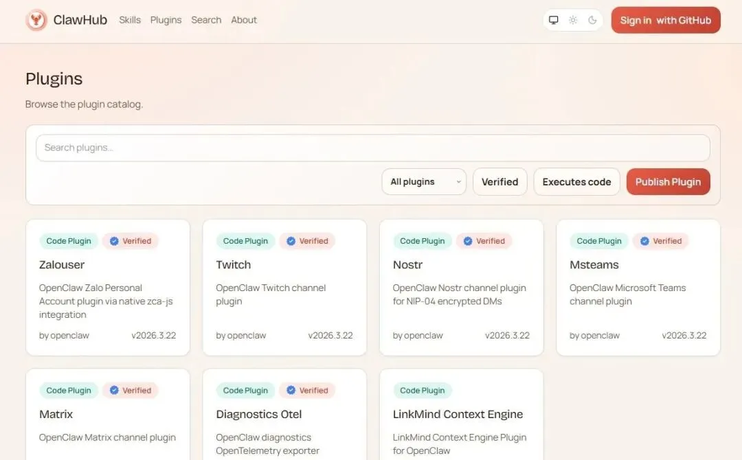Open the Twitch plugin title
This screenshot has height=460, width=742.
pos(234,265)
